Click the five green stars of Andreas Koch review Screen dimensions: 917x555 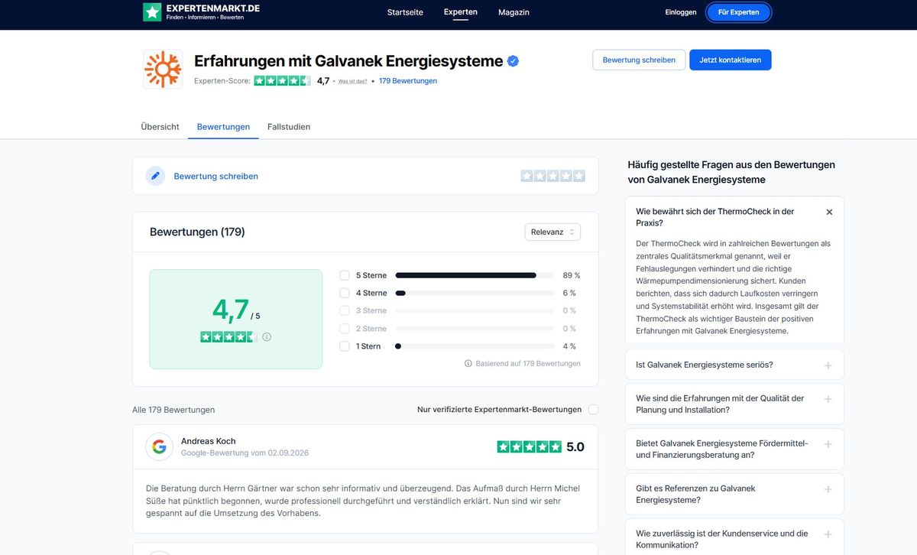point(529,446)
